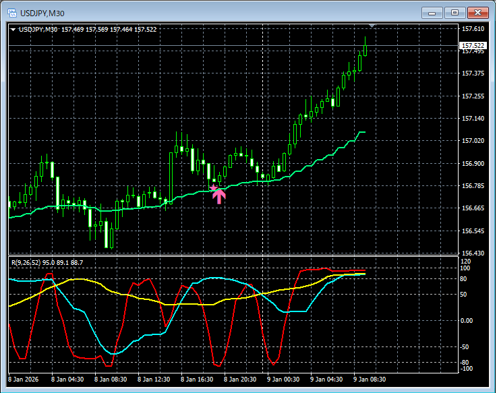Click the pink buy arrow signal
Viewport: 497px width, 393px height.
click(218, 196)
